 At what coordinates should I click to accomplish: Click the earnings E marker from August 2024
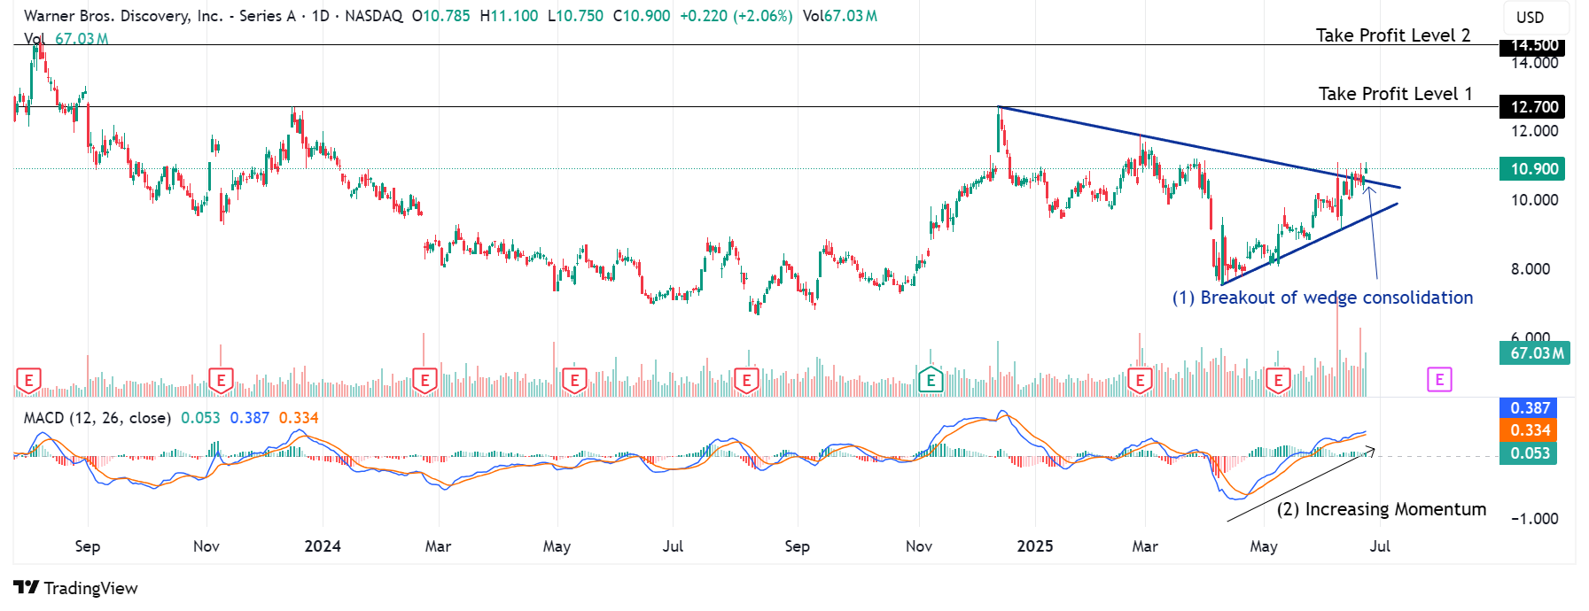(746, 381)
